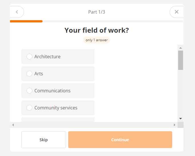Image resolution: width=195 pixels, height=156 pixels.
Task: Pick the Communications radio button
Action: tap(29, 91)
